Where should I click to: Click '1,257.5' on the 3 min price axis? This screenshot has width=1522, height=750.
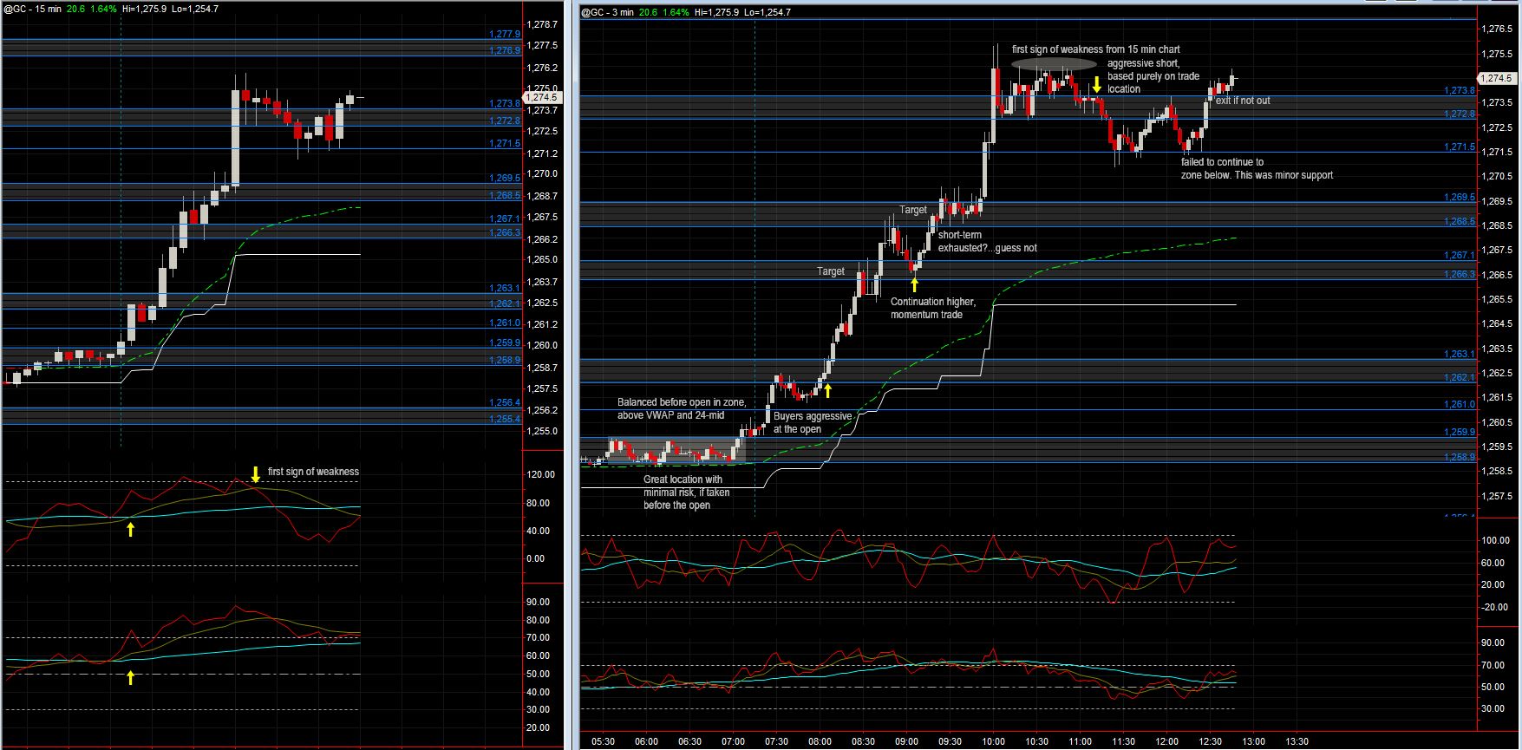(1497, 496)
